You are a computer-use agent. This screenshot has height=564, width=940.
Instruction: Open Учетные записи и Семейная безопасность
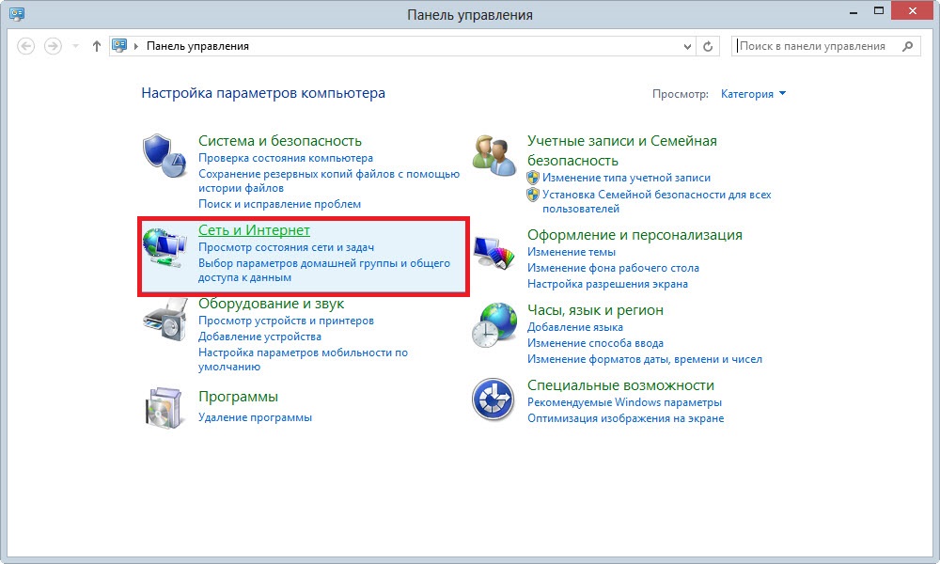click(621, 150)
